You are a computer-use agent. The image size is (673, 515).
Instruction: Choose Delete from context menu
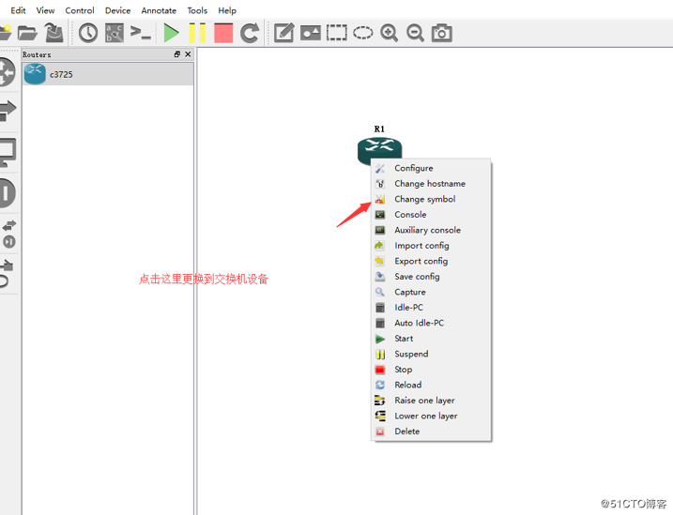[431, 431]
